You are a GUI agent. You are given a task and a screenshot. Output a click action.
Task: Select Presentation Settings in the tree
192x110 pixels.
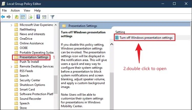pos(34,57)
